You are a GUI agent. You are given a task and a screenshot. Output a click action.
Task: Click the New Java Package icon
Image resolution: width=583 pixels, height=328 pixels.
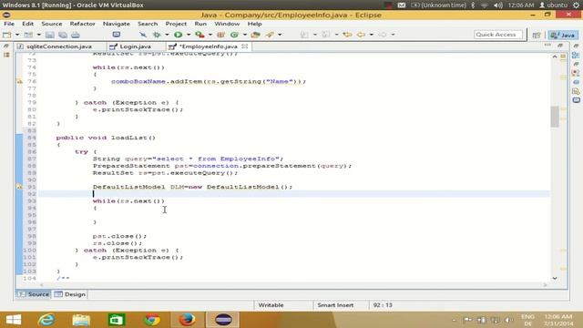(x=220, y=35)
